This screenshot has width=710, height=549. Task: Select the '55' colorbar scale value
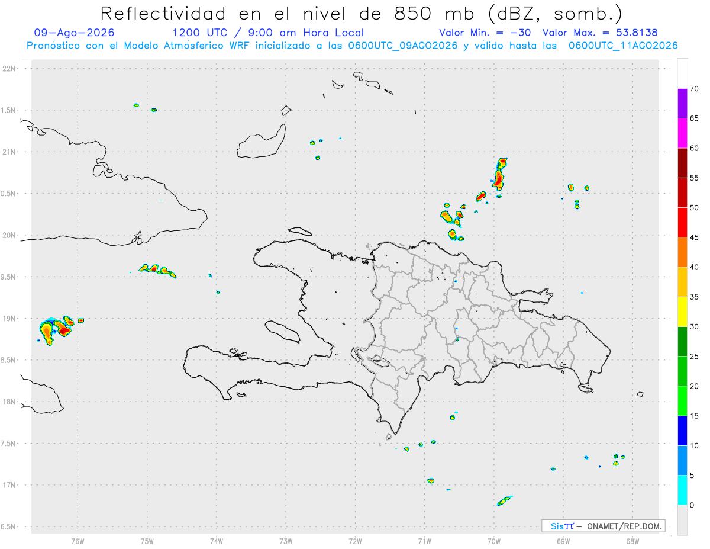tap(695, 178)
